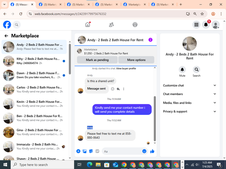This screenshot has height=169, width=226.
Task: Expand Privacy & support section
Action: pyautogui.click(x=189, y=111)
